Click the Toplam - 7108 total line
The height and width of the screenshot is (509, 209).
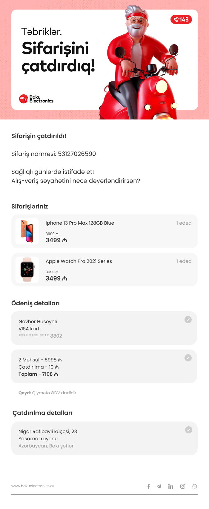(x=38, y=374)
